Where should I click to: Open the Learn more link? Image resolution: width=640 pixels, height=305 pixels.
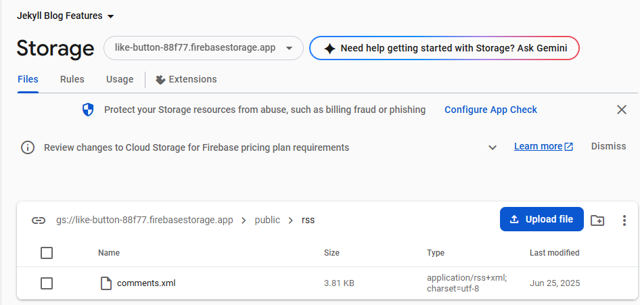click(x=543, y=146)
